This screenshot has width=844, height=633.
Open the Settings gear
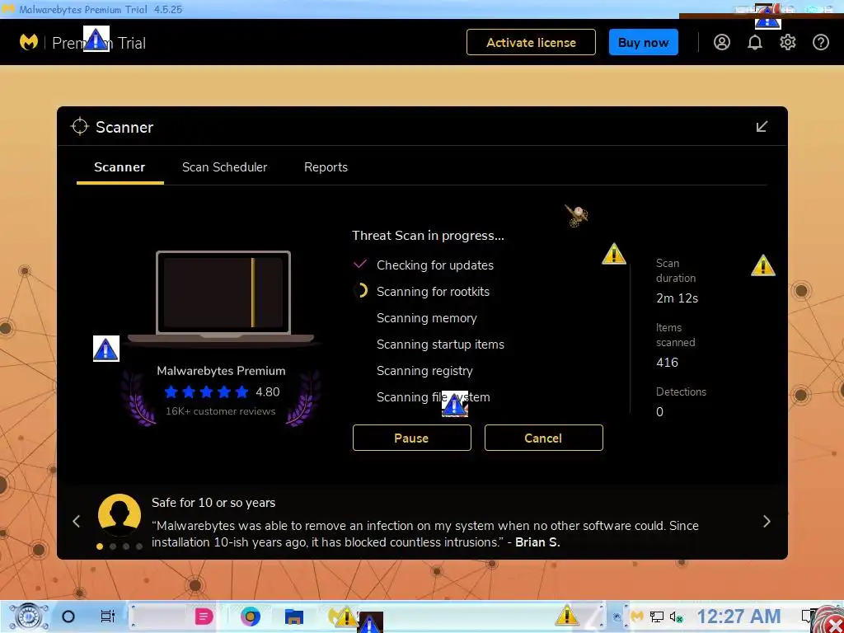787,42
